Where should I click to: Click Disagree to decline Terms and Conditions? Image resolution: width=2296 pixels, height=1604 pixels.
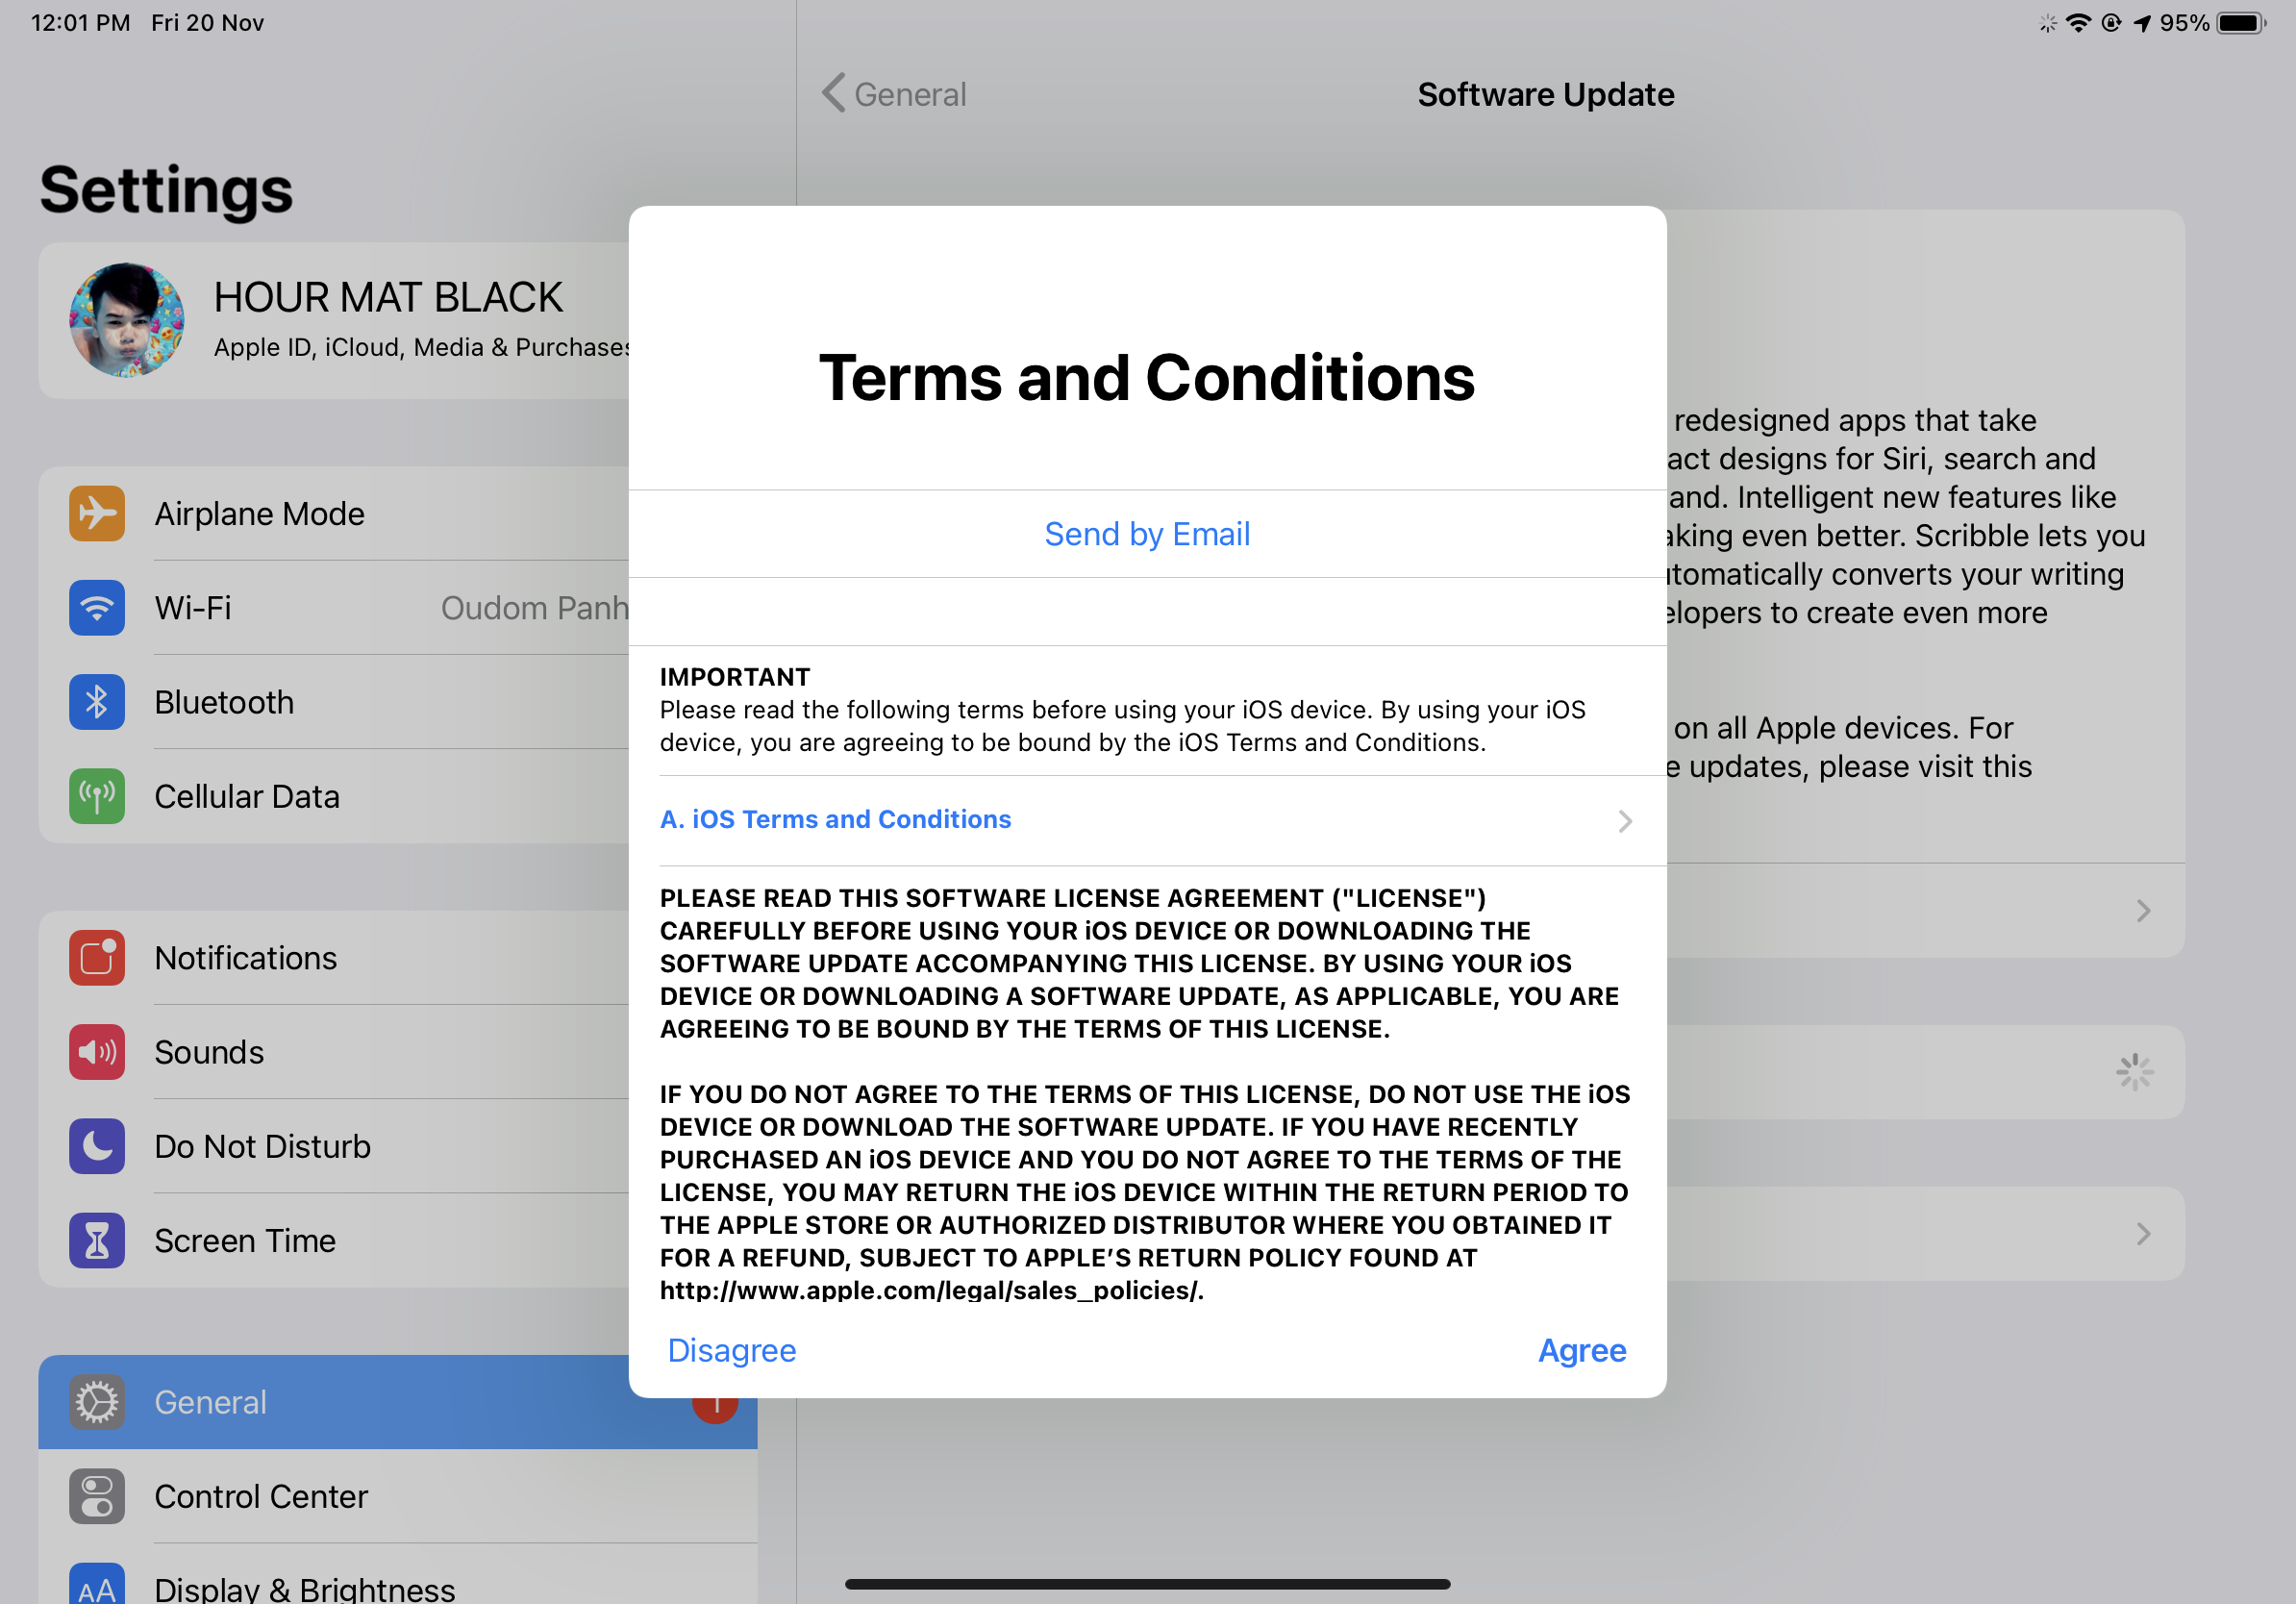731,1349
